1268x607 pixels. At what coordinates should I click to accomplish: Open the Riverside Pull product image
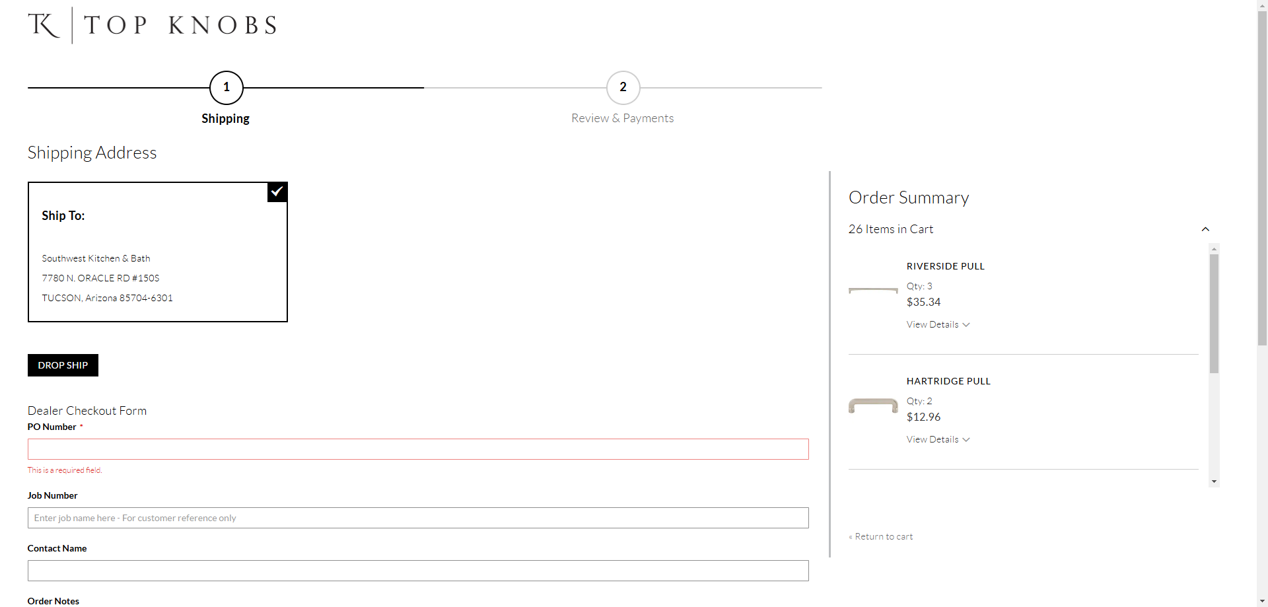873,290
